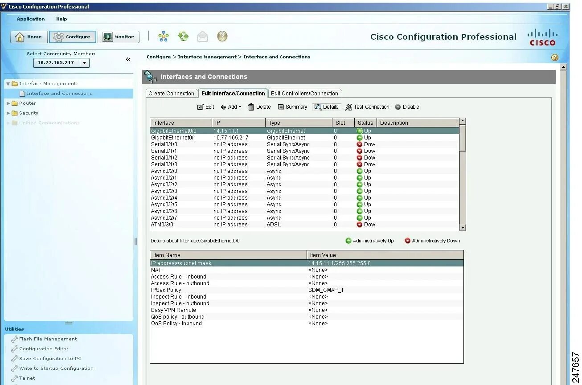Click the Telnet wrench icon
This screenshot has width=582, height=385.
pyautogui.click(x=15, y=378)
